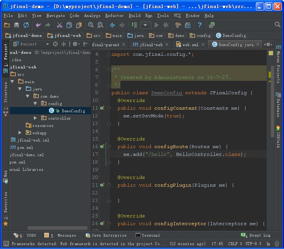284x249 pixels.
Task: Click the Cut scissors icon
Action: point(60,25)
